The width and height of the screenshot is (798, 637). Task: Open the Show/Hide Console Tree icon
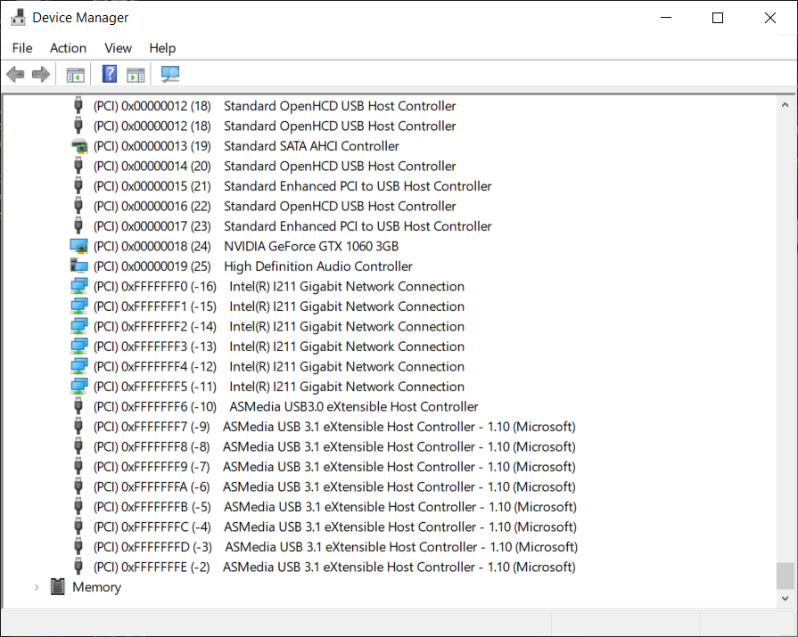(76, 74)
